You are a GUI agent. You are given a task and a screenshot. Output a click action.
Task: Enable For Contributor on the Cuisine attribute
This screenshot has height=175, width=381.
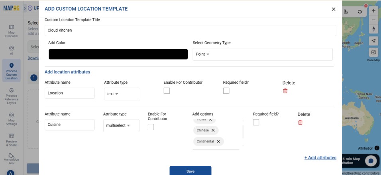pyautogui.click(x=151, y=127)
